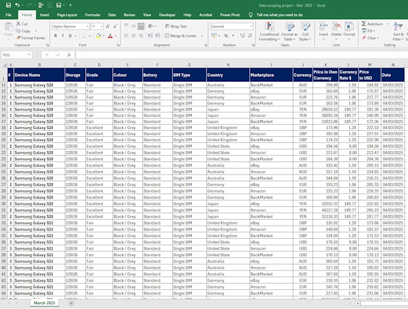The height and width of the screenshot is (309, 408).
Task: Apply font color from the red A
Action: click(110, 35)
